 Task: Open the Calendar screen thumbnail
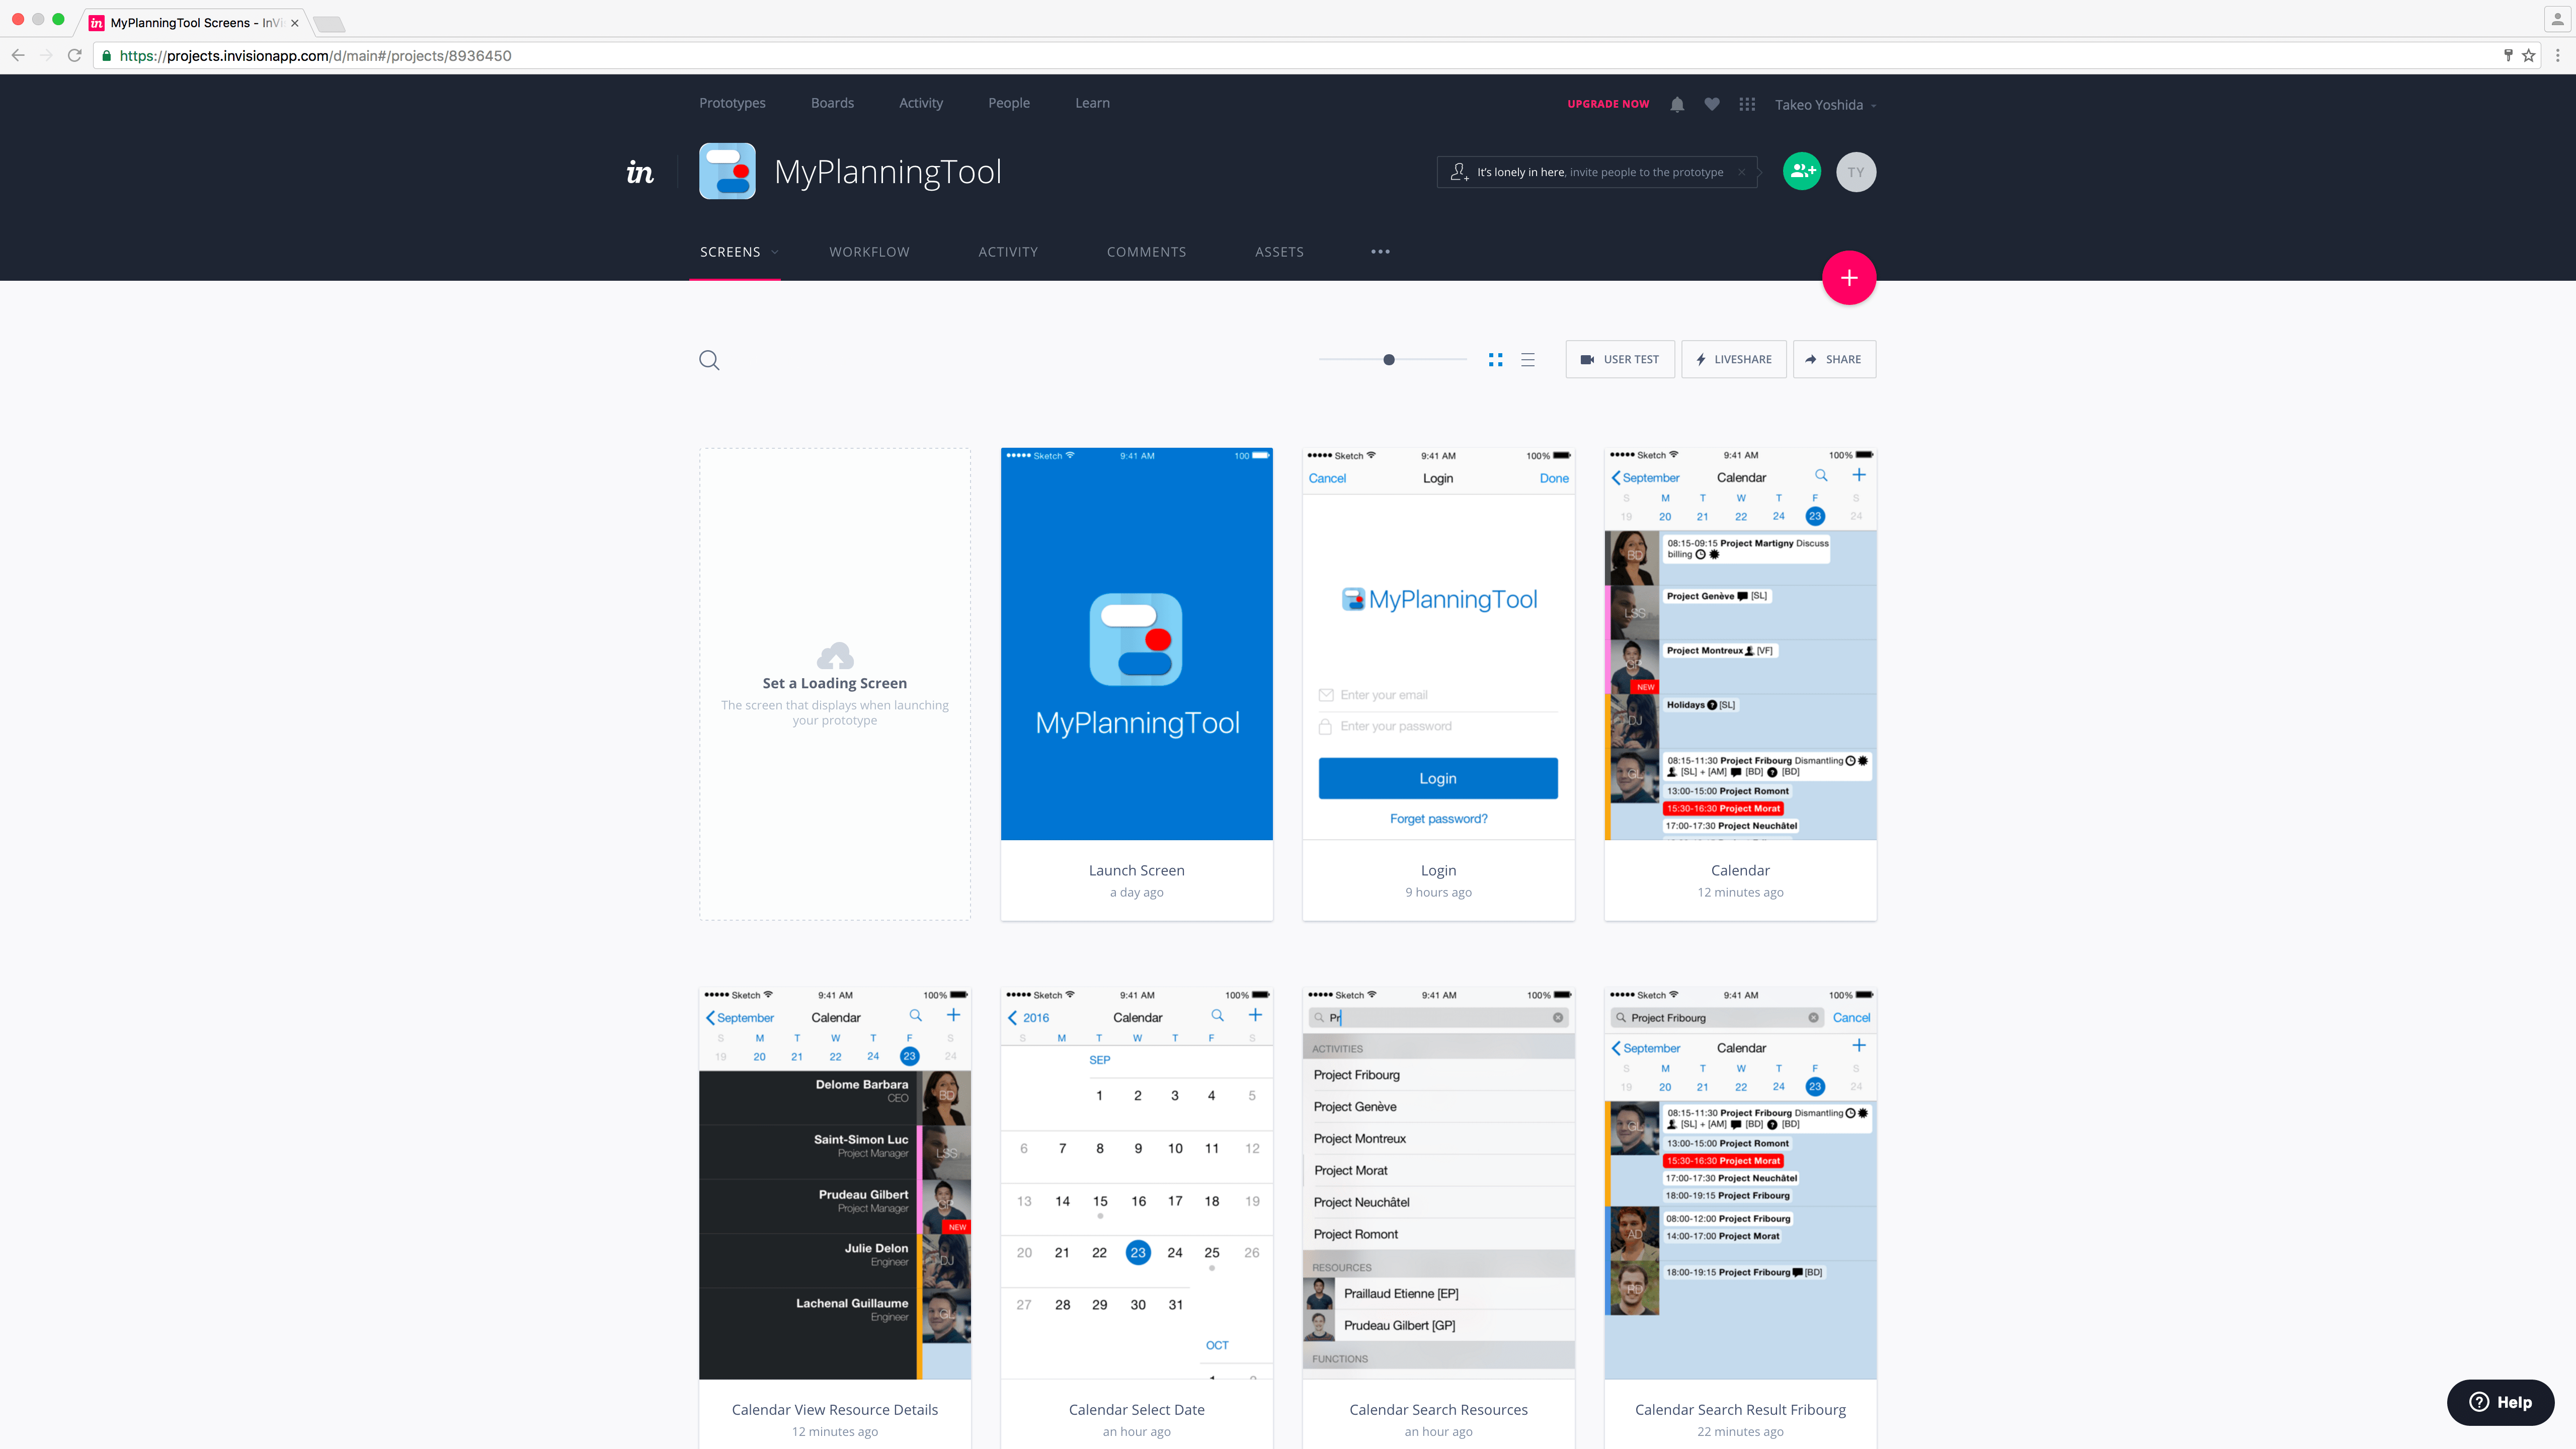coord(1740,644)
